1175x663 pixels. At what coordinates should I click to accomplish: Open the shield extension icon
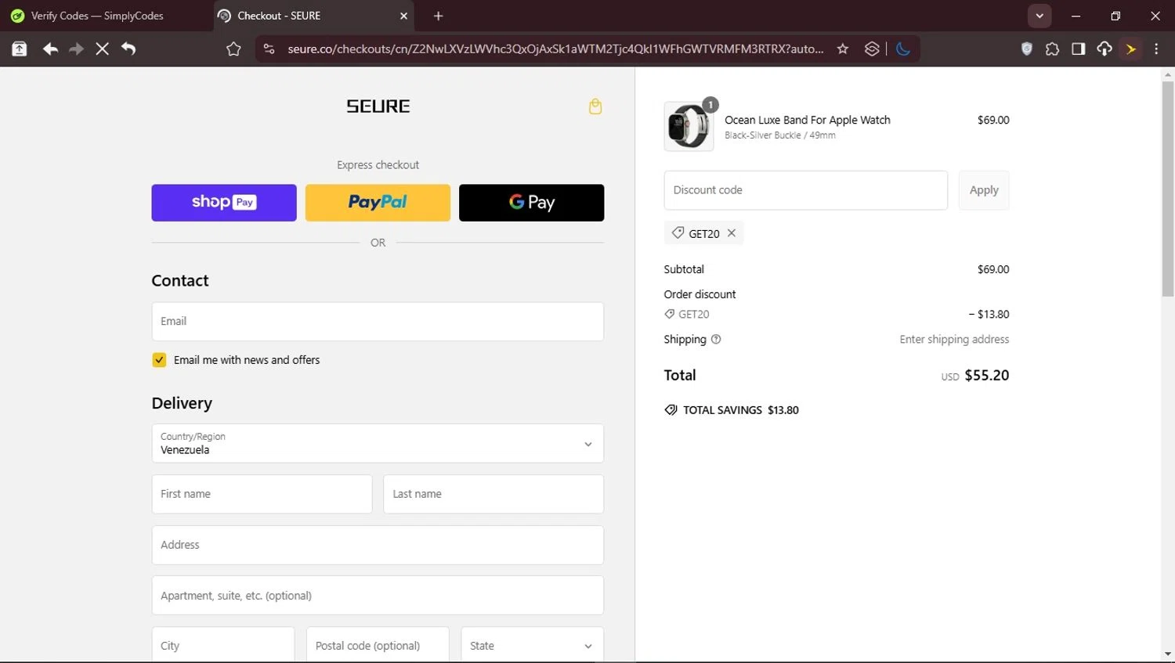tap(1027, 49)
